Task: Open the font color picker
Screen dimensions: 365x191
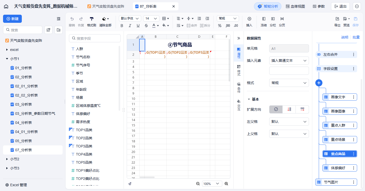Action: [x=155, y=26]
